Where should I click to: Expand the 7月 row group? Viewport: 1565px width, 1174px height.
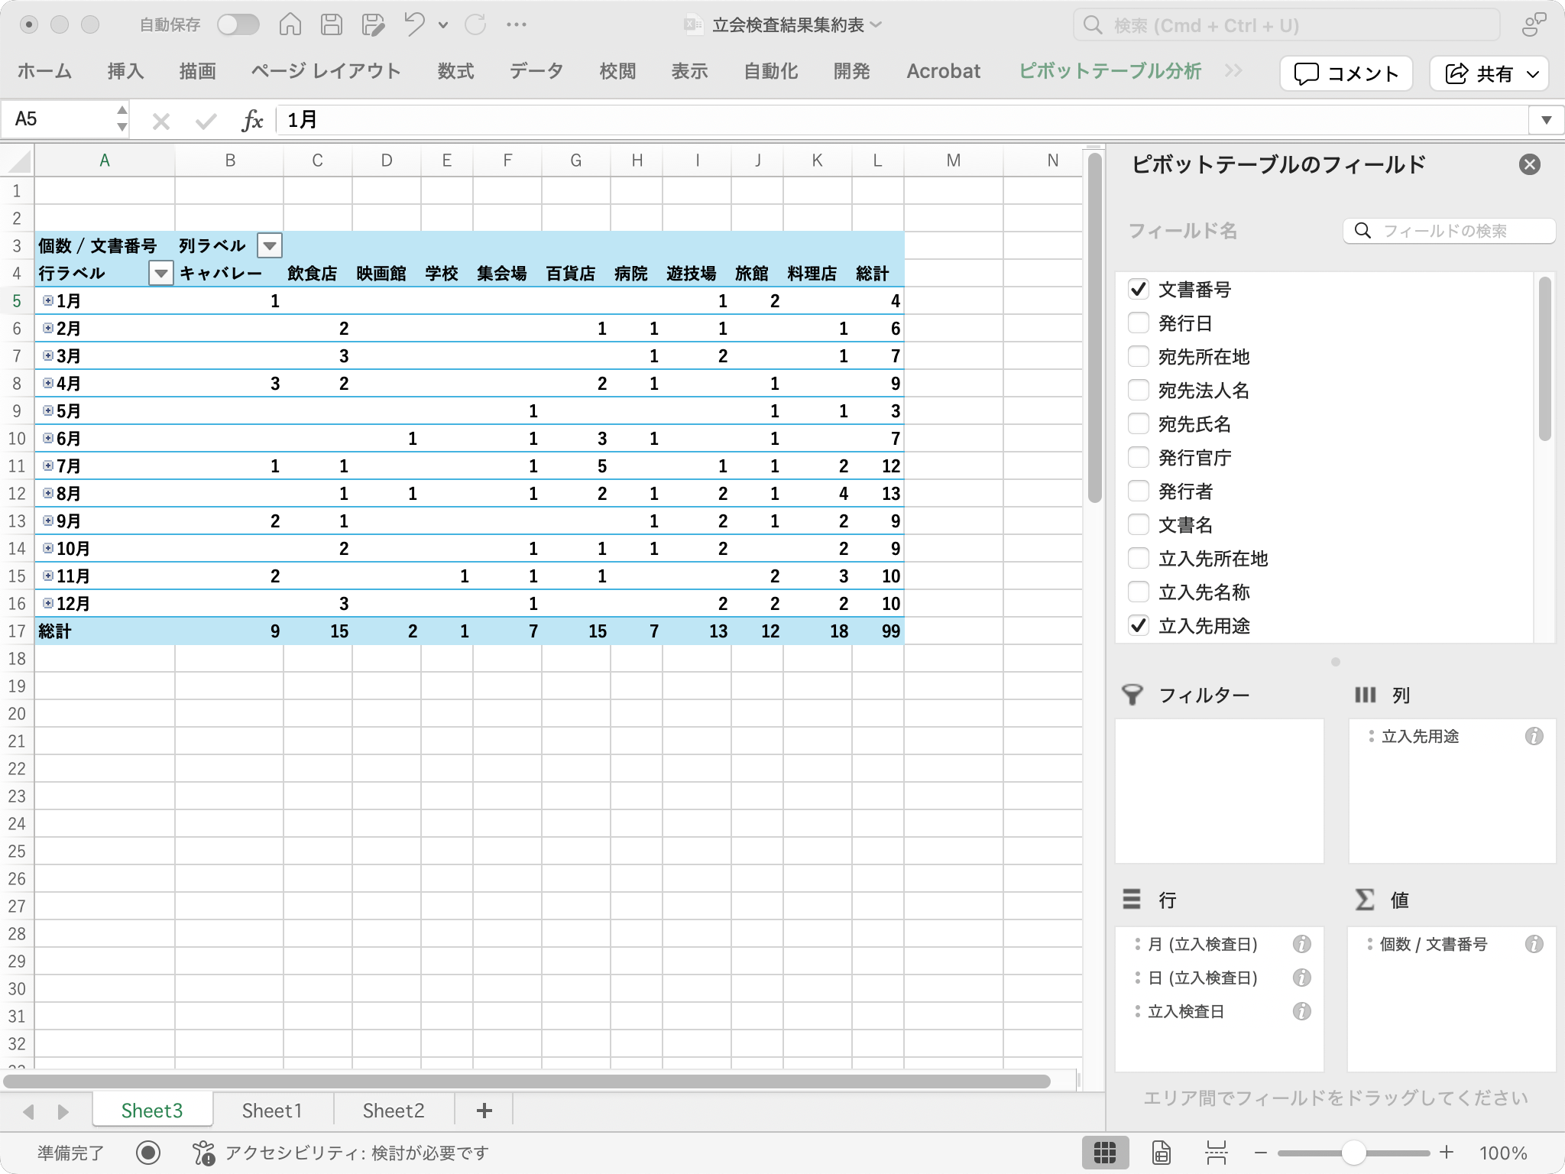pyautogui.click(x=48, y=466)
